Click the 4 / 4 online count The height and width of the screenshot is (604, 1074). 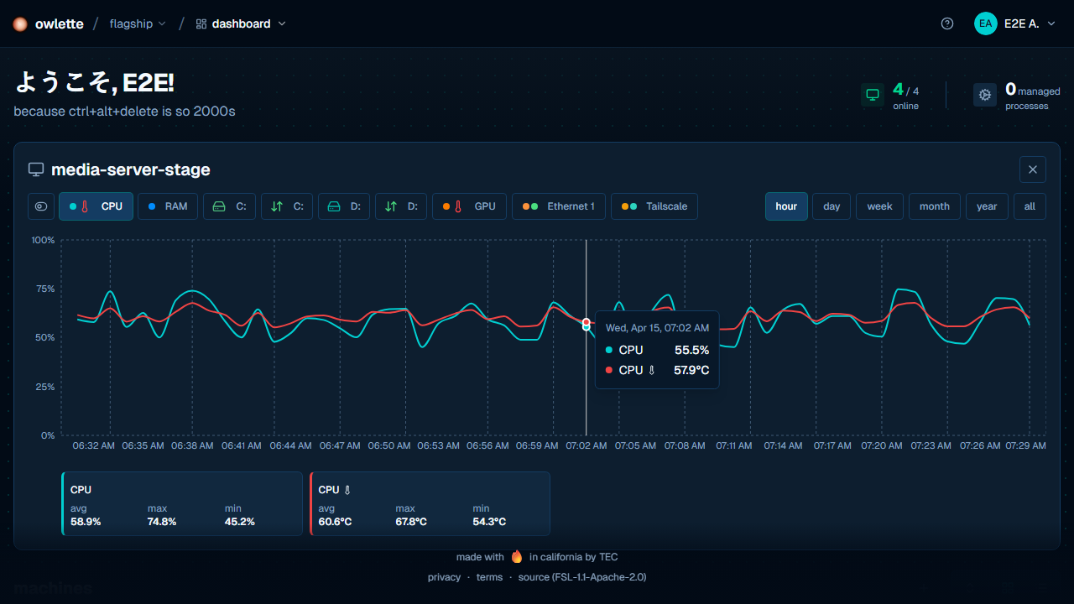point(905,90)
